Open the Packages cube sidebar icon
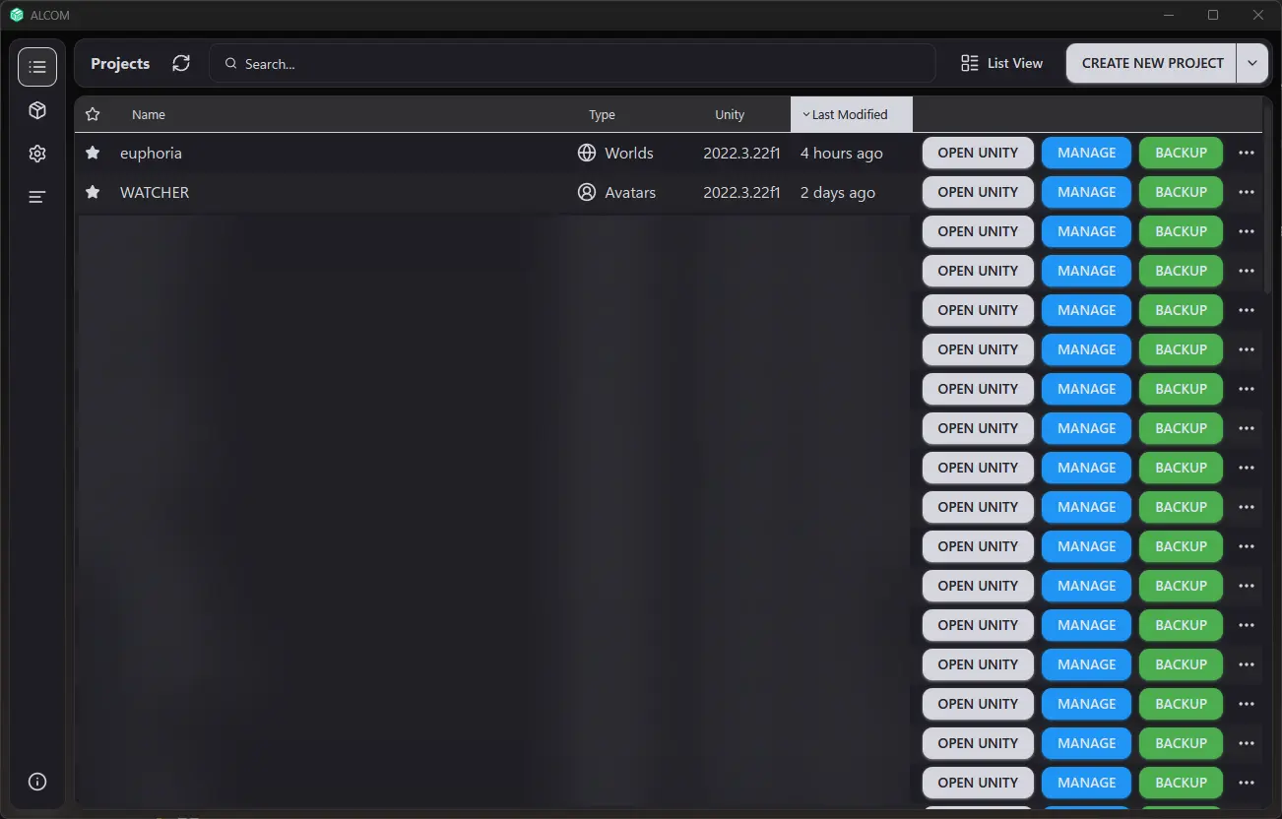The height and width of the screenshot is (819, 1282). [37, 110]
